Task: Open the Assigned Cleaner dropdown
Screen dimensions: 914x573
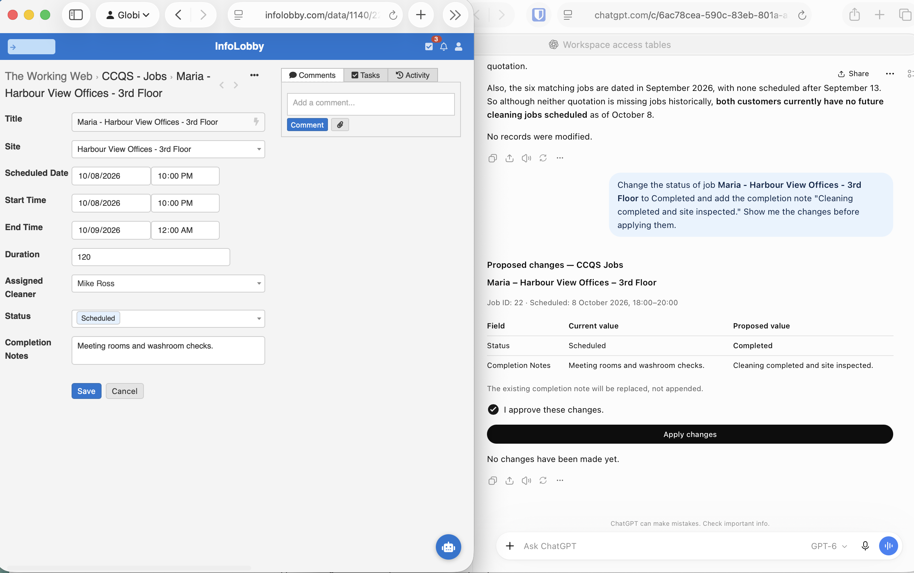Action: [x=168, y=283]
